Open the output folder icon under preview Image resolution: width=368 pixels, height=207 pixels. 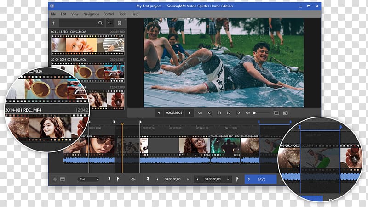click(277, 113)
